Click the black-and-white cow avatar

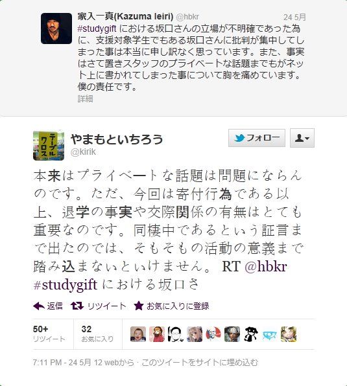251,334
